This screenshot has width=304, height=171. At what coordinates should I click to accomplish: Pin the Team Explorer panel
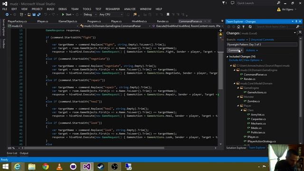click(296, 21)
